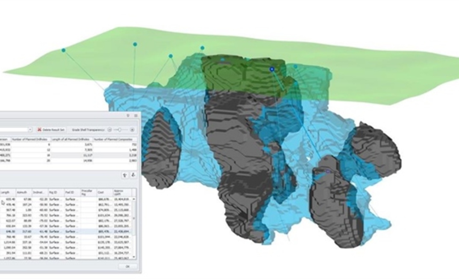The height and width of the screenshot is (279, 459).
Task: Click the scrollbar down arrow of the drillhole table
Action: pyautogui.click(x=133, y=256)
